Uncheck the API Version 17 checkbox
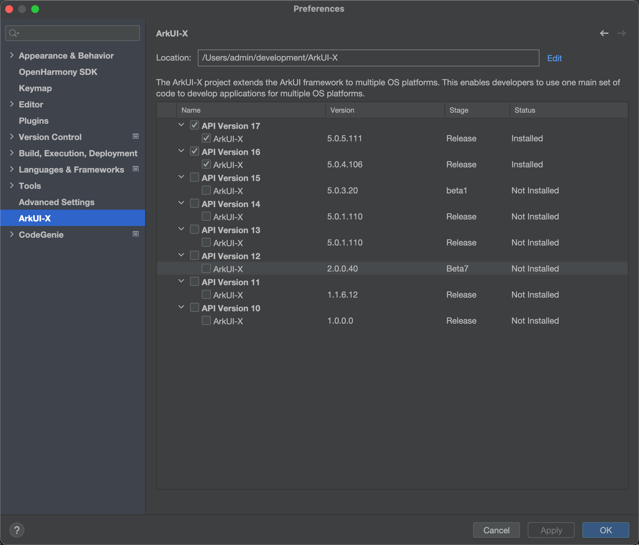 tap(195, 125)
